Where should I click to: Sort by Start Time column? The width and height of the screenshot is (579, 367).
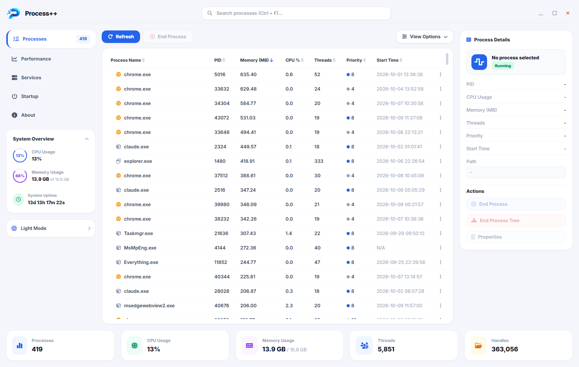[389, 60]
